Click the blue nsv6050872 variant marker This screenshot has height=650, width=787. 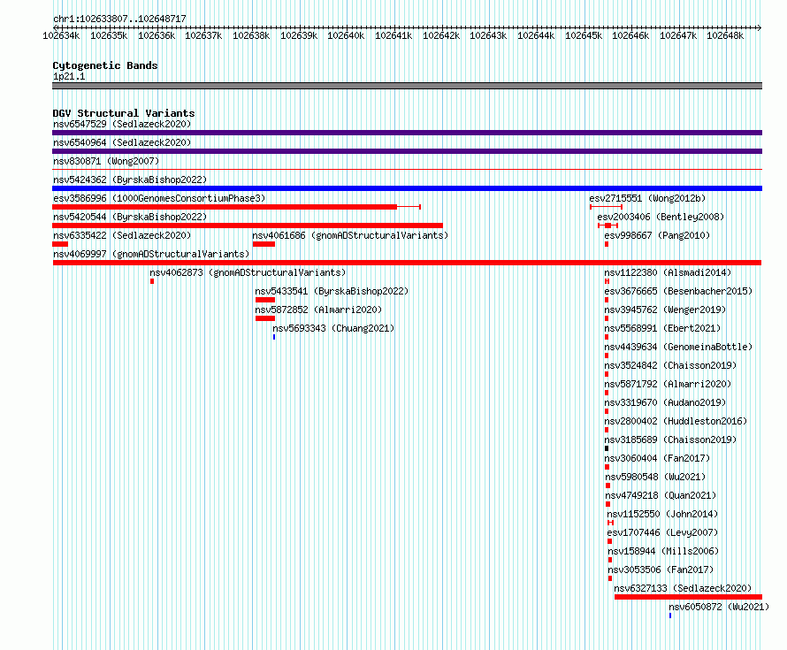(x=670, y=616)
